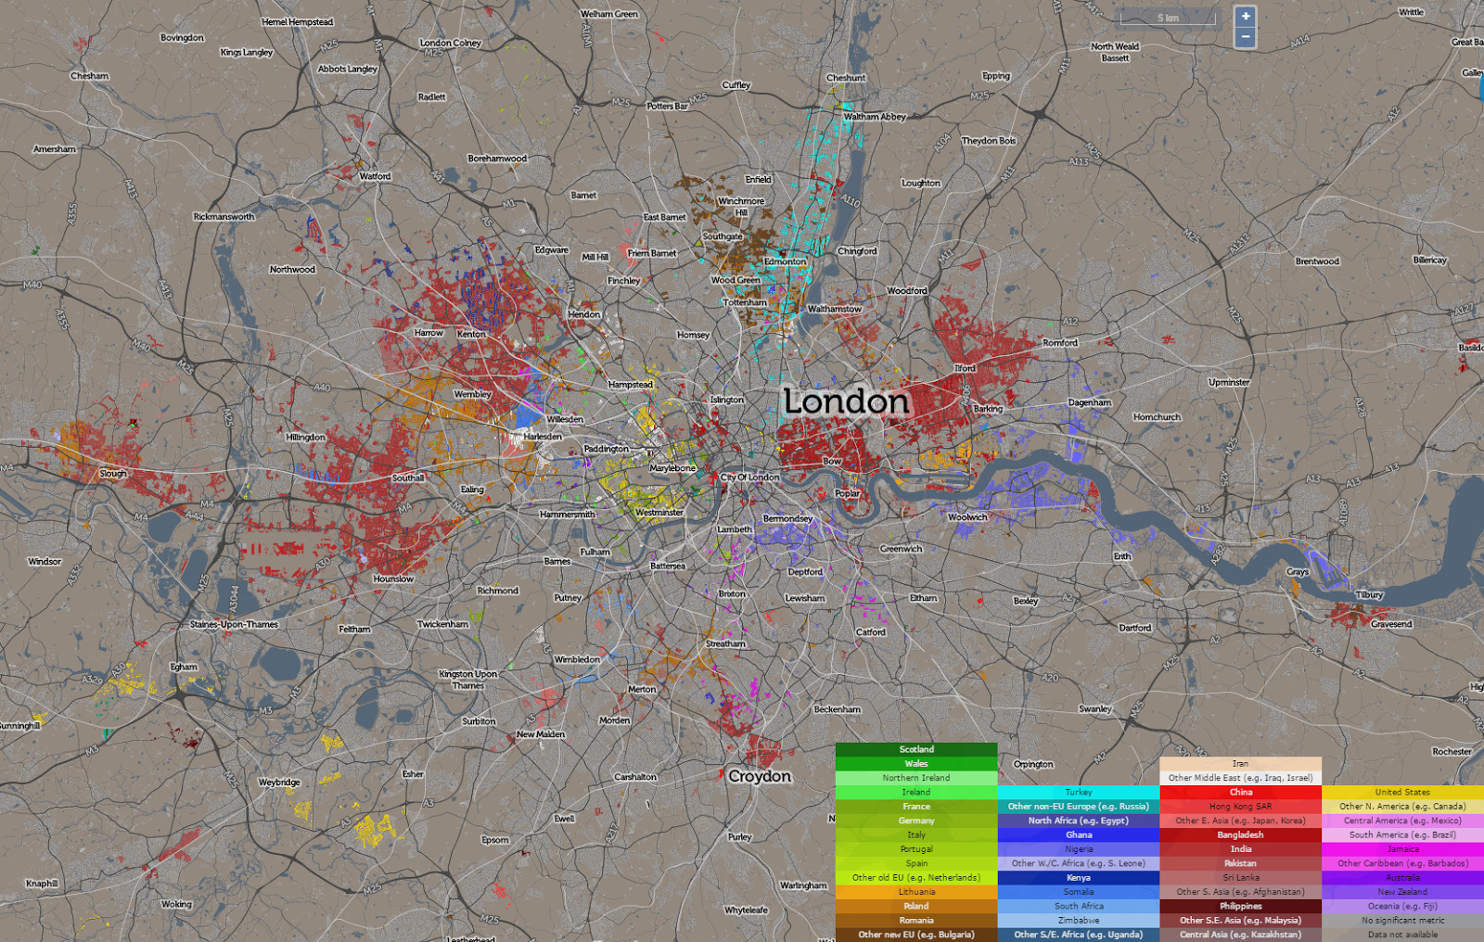The width and height of the screenshot is (1484, 942).
Task: Choose the France legend swatch
Action: point(916,807)
